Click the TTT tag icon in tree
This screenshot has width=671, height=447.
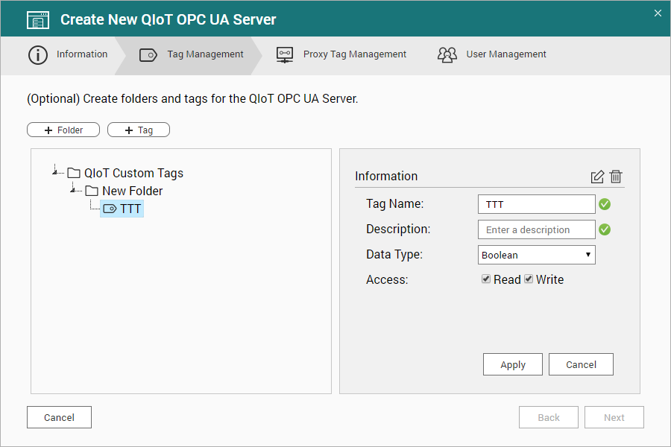[x=110, y=209]
